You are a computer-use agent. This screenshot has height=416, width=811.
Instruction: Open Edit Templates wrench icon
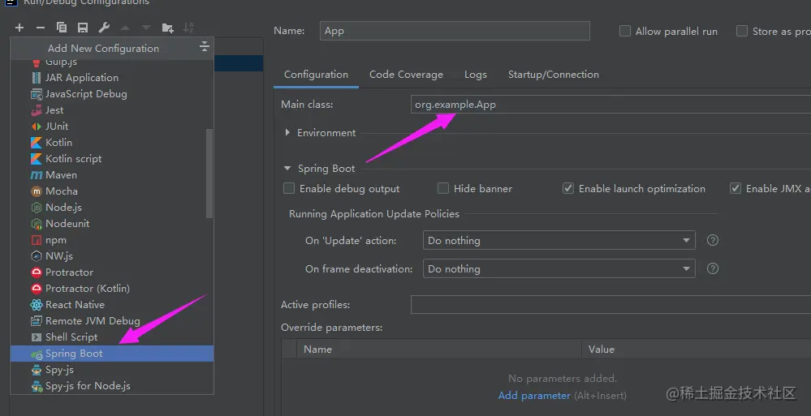point(104,28)
